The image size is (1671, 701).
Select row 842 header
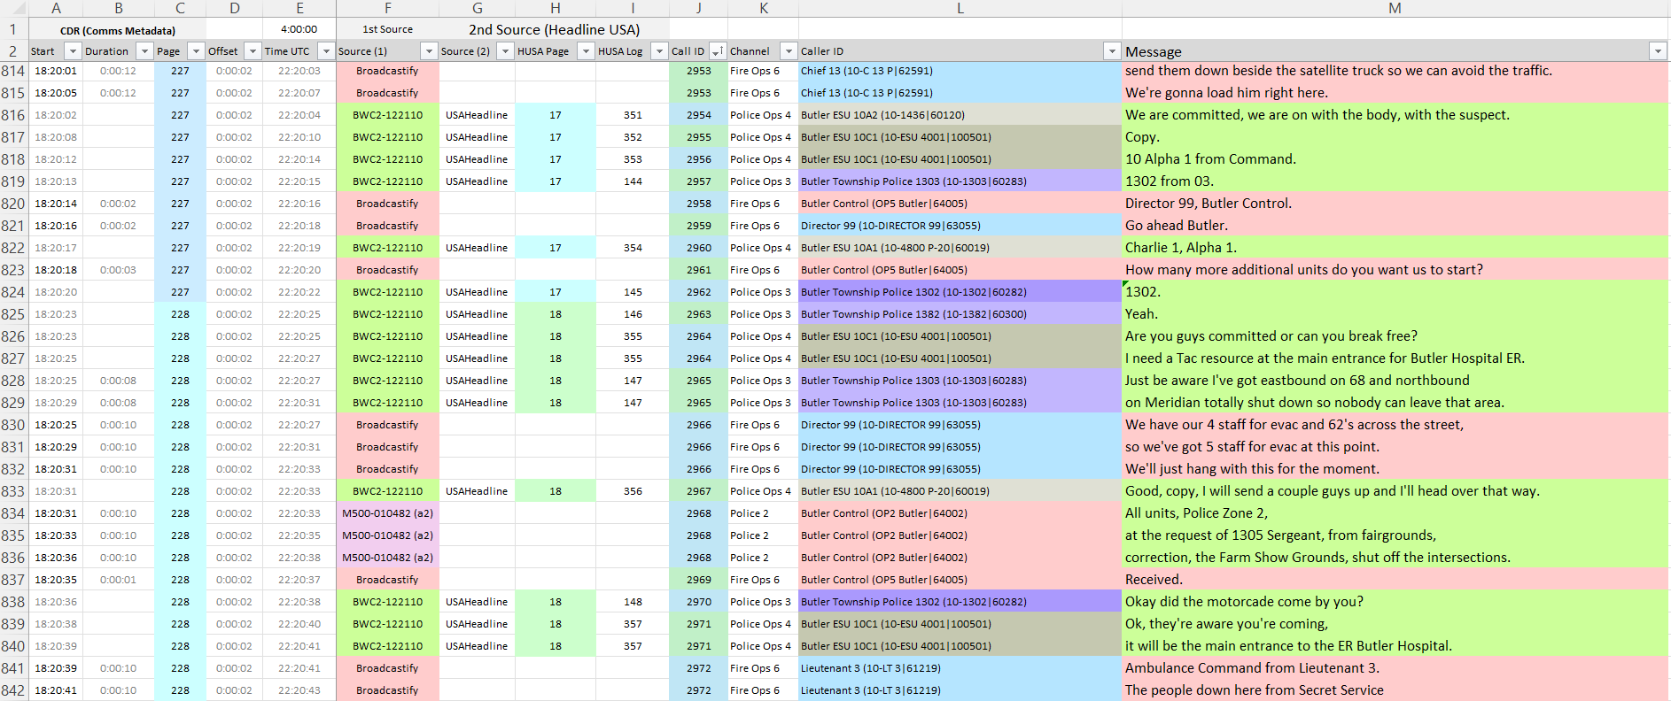(13, 690)
